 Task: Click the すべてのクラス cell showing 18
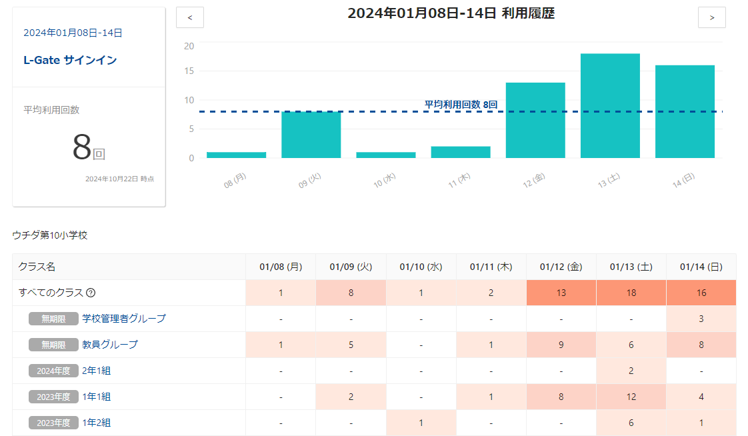(x=631, y=293)
